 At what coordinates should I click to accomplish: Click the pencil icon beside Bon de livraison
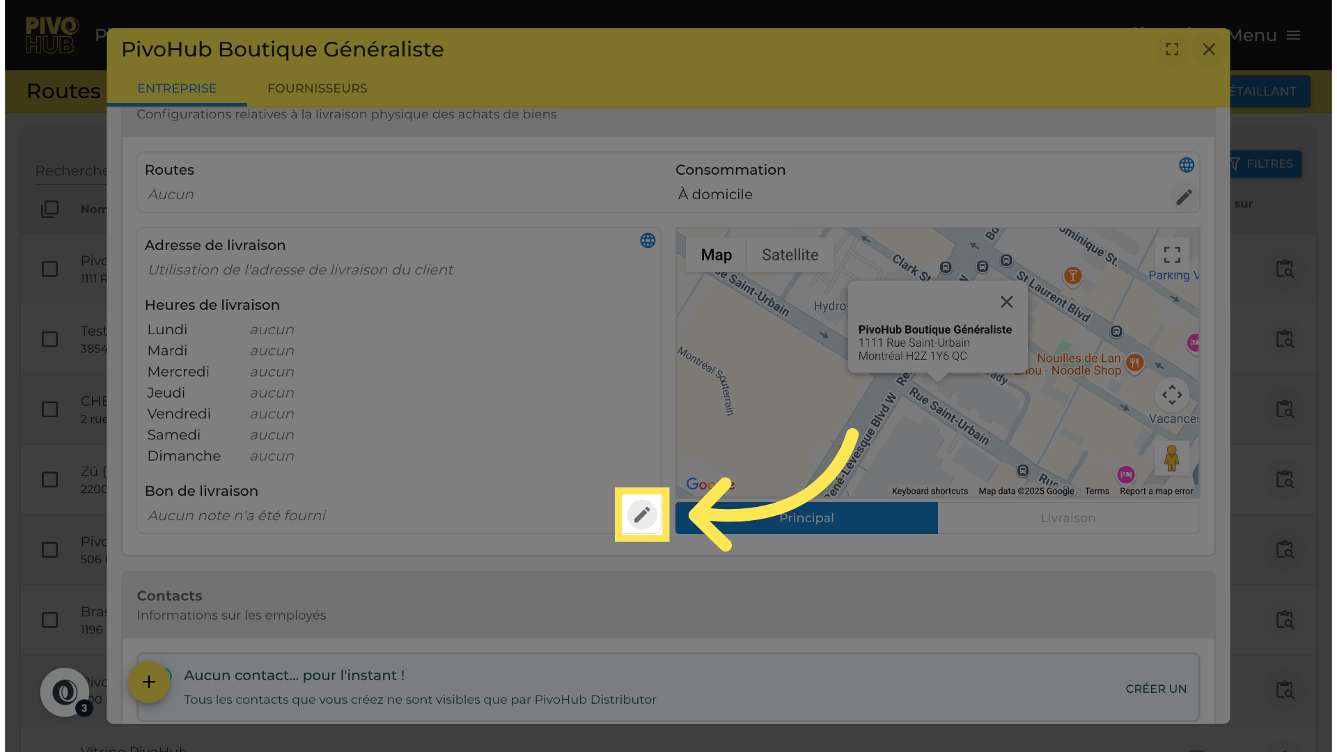[x=641, y=515]
